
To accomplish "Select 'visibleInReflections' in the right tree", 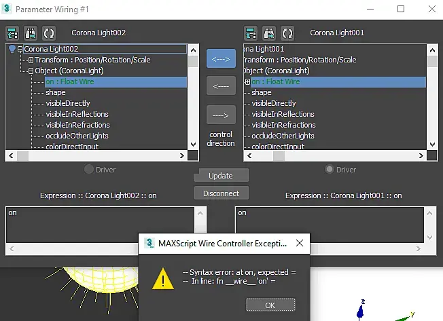I will (x=283, y=114).
